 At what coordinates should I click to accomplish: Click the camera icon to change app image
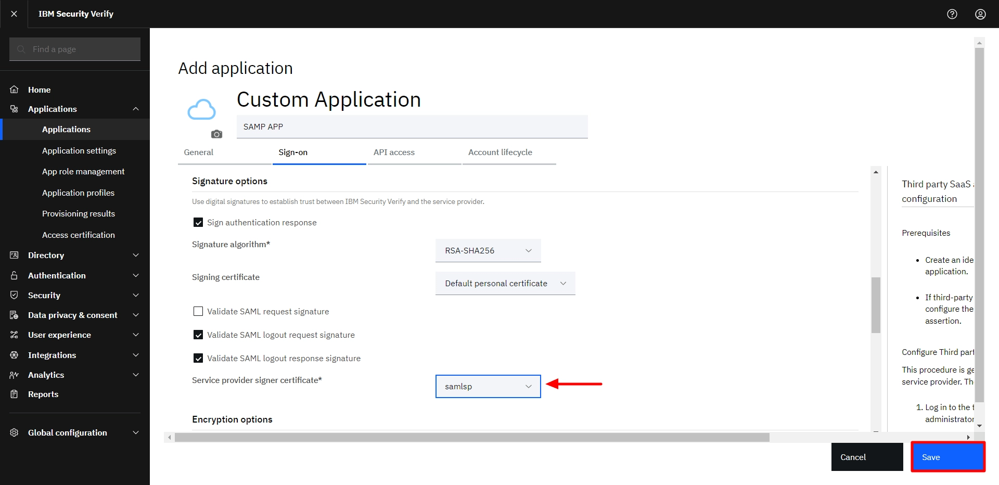[x=216, y=134]
